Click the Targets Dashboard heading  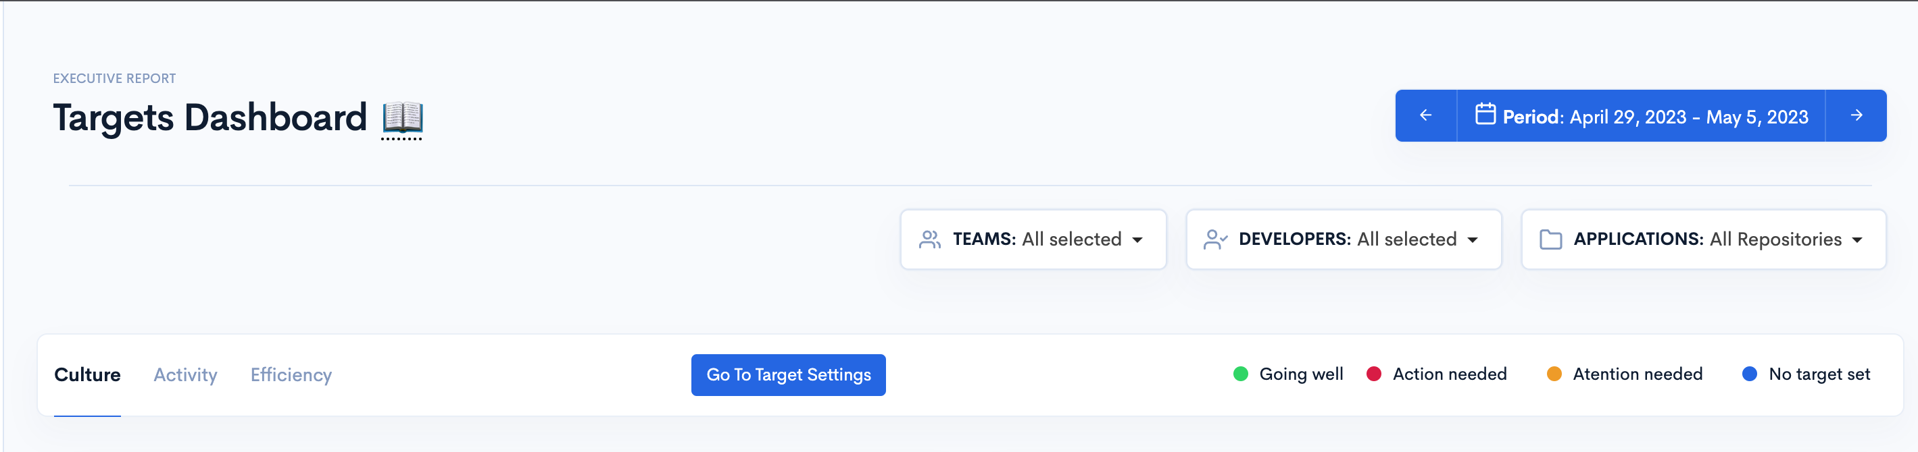(210, 117)
